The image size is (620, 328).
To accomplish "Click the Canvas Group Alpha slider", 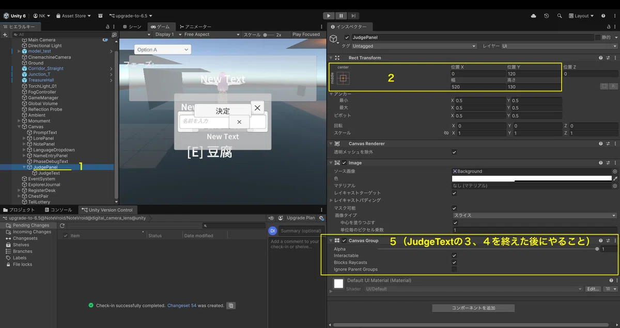I will [x=488, y=249].
